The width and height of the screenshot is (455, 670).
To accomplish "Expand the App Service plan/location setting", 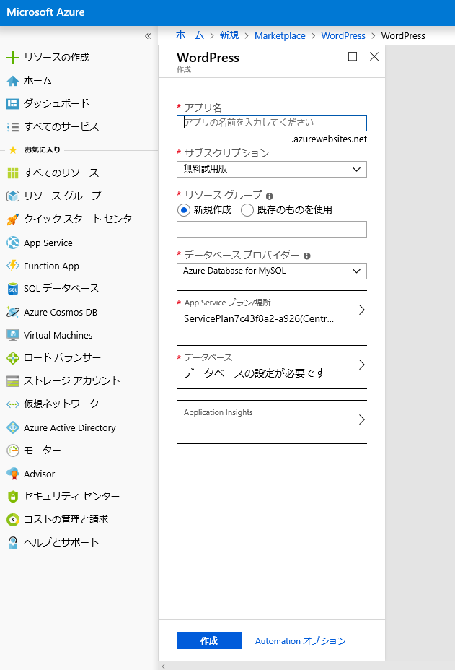I will tap(271, 312).
